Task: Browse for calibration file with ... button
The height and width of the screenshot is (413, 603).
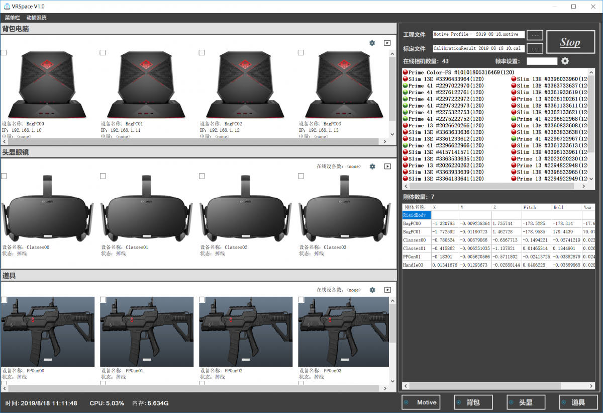Action: pos(535,49)
